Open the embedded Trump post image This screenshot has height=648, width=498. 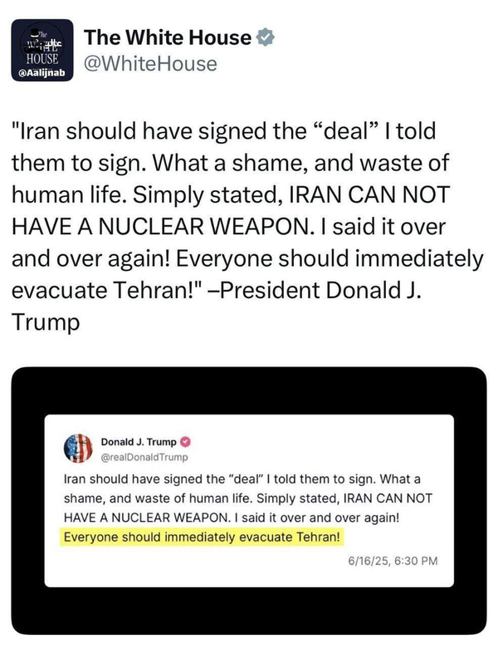[x=249, y=498]
